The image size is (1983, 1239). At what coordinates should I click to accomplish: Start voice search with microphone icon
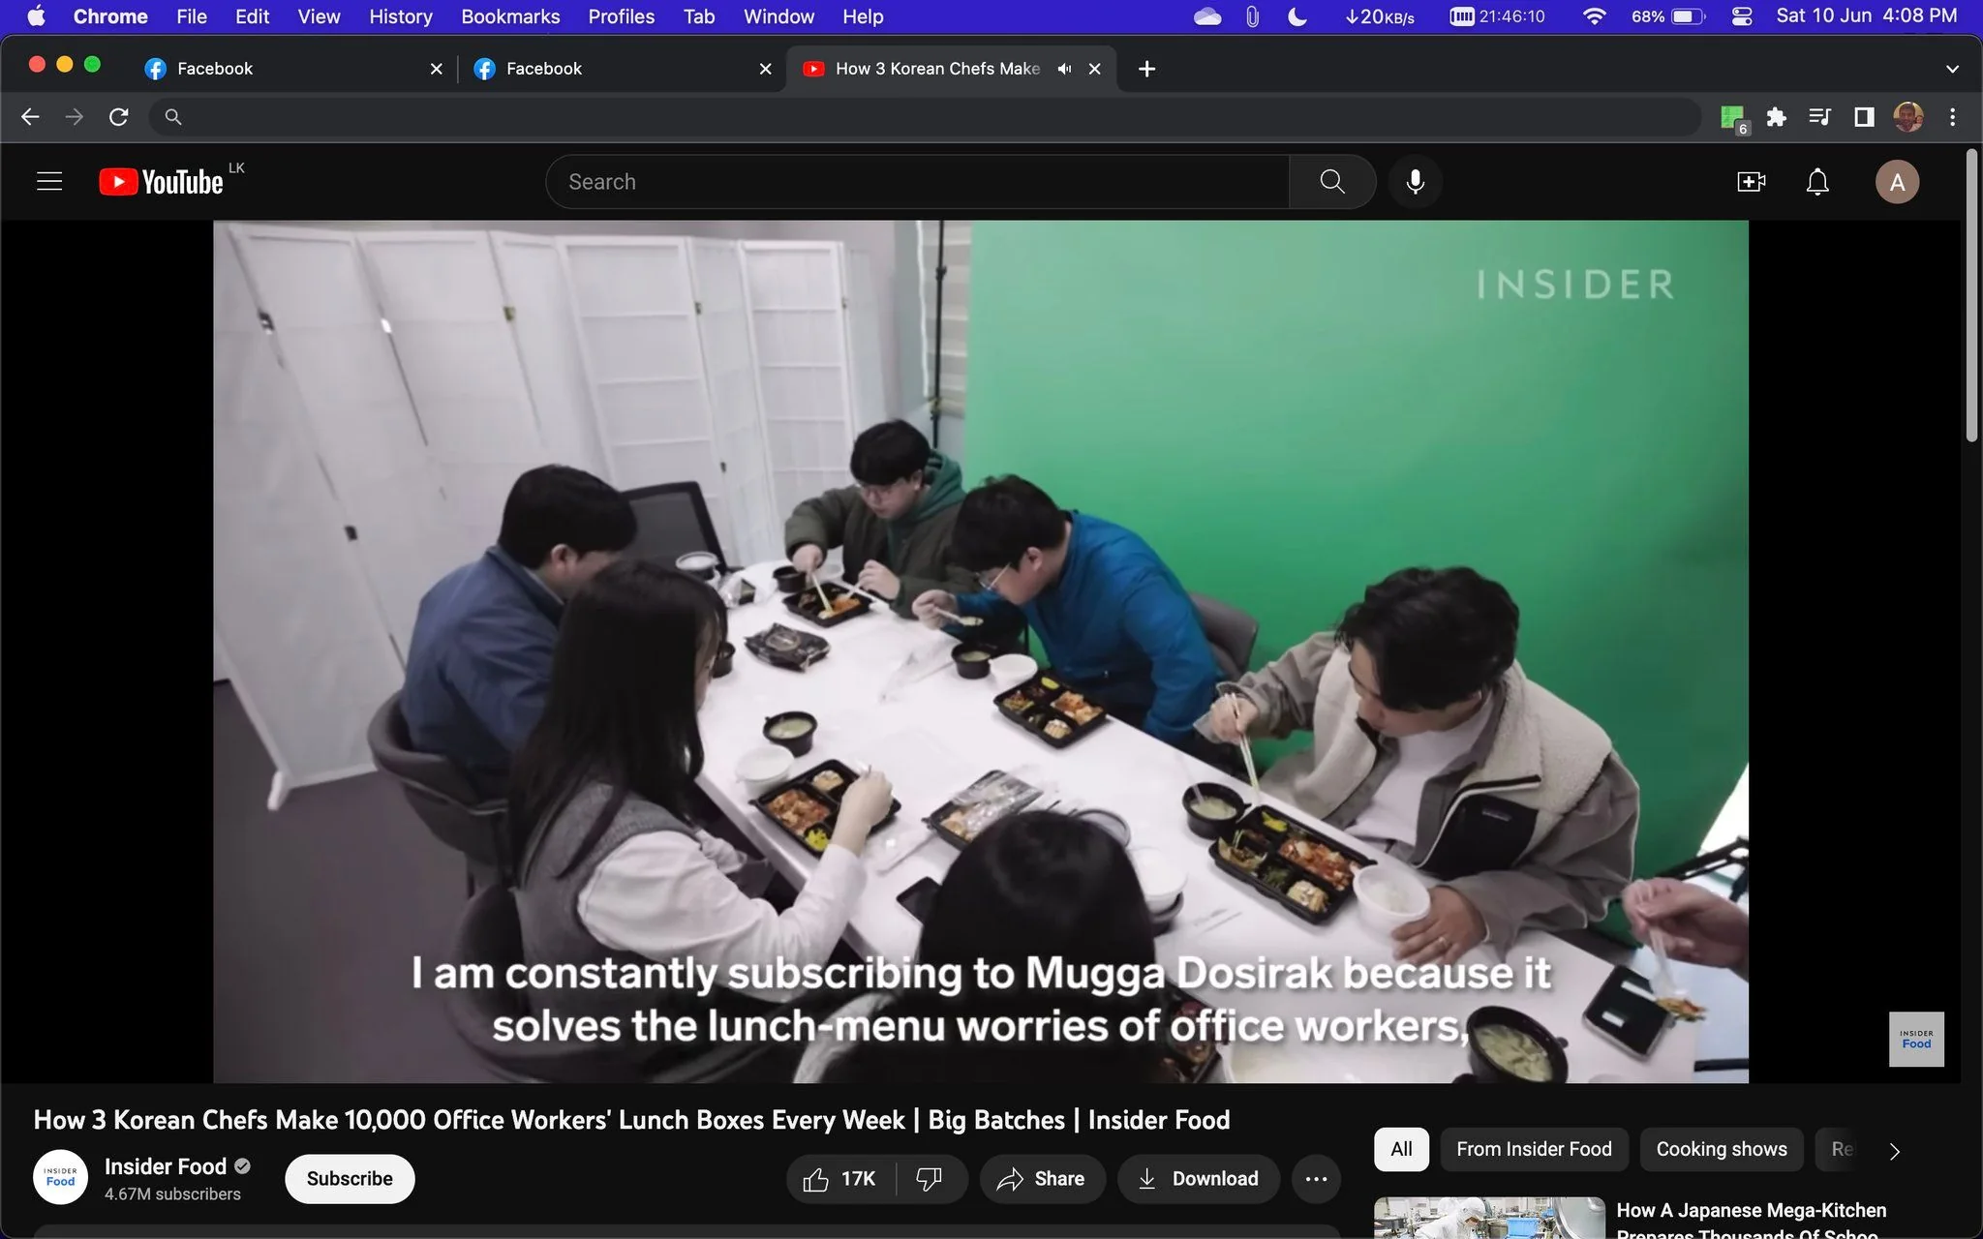click(x=1415, y=181)
